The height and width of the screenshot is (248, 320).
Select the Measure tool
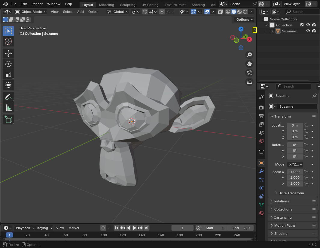[x=8, y=107]
